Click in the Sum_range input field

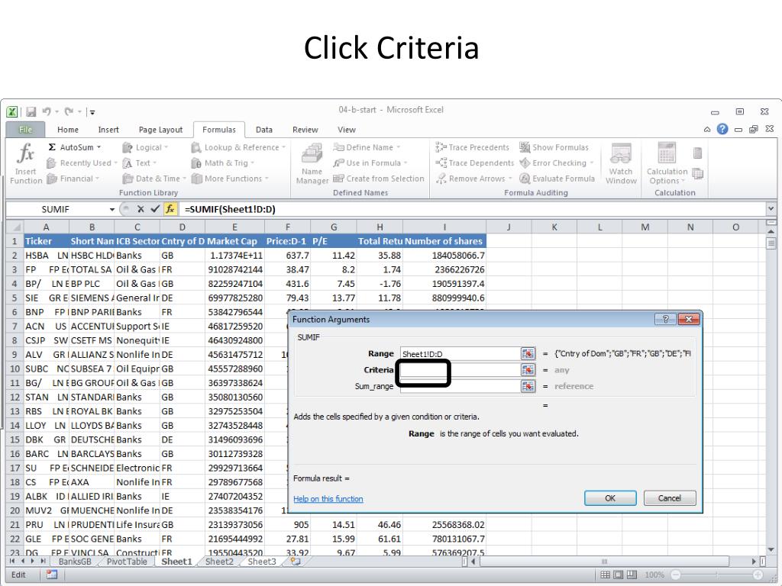[x=459, y=386]
